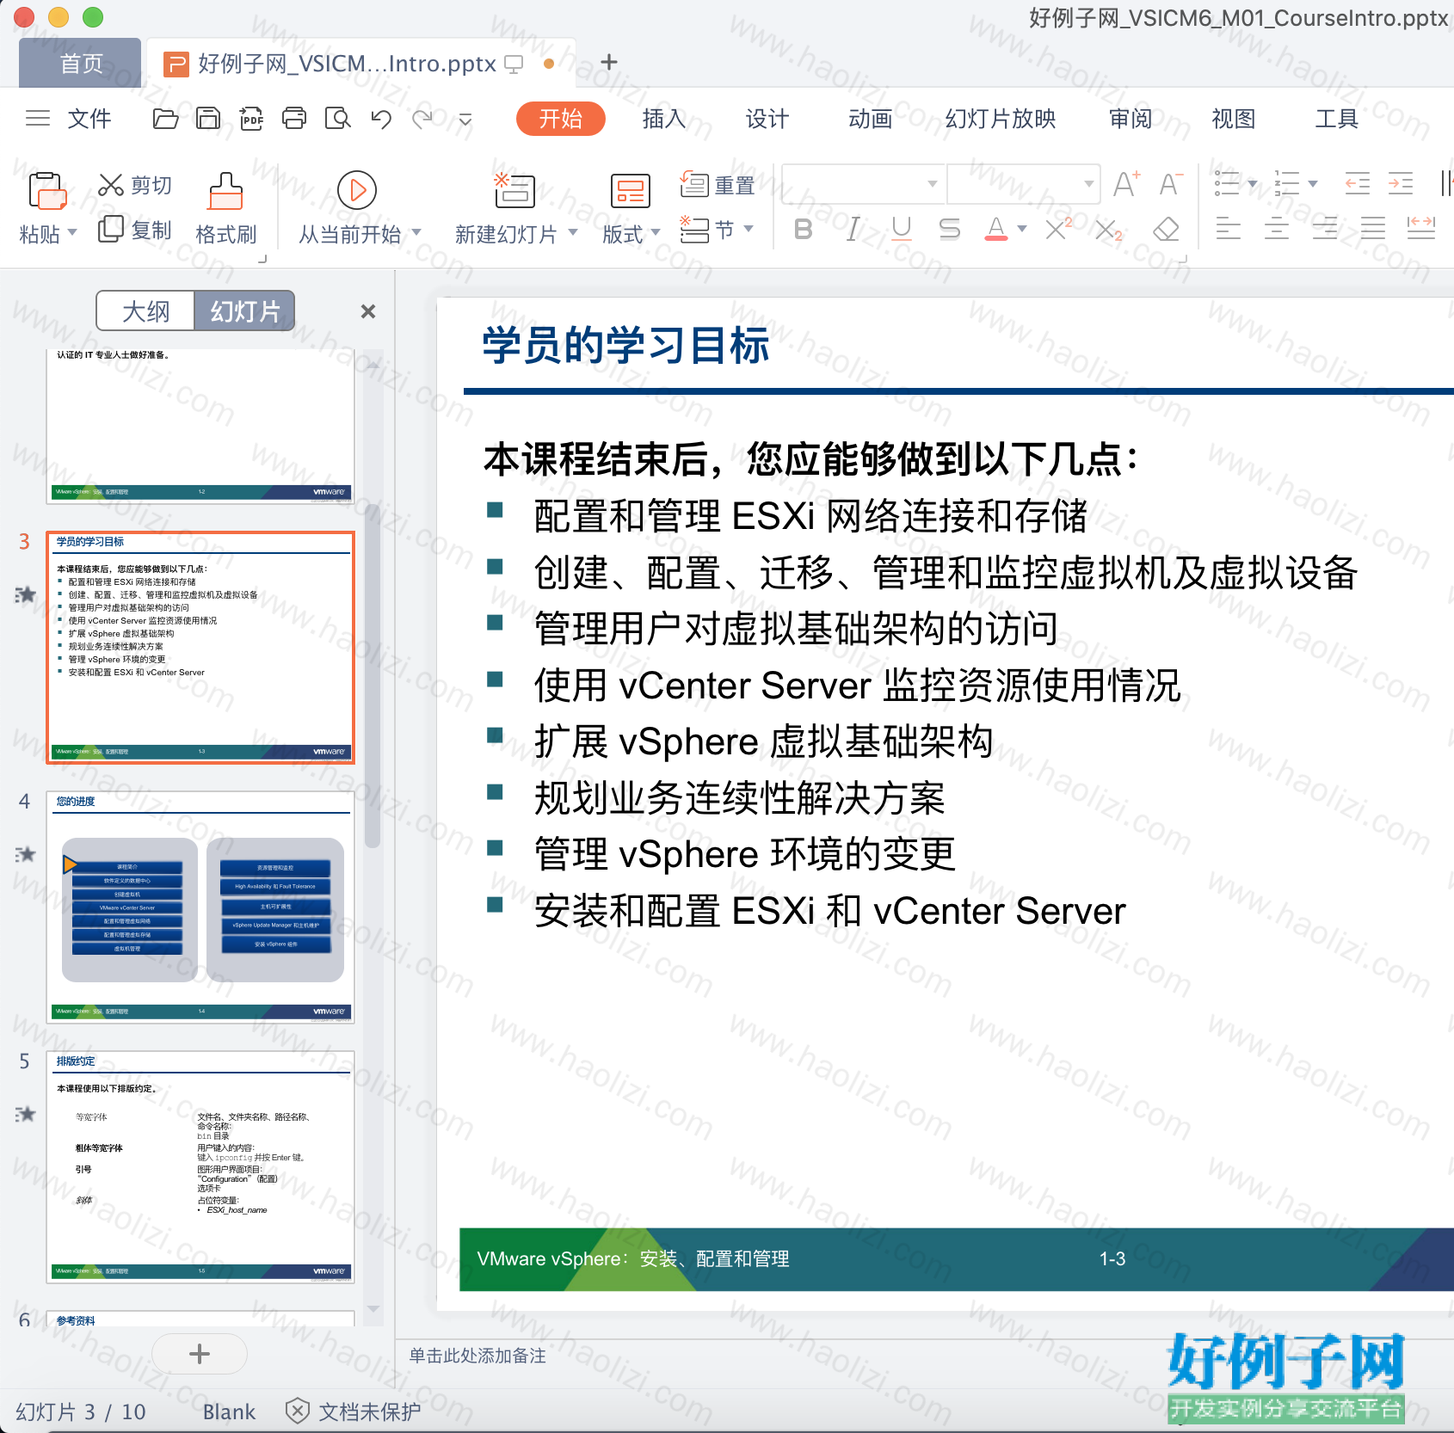Click the print icon
1454x1433 pixels.
point(294,119)
